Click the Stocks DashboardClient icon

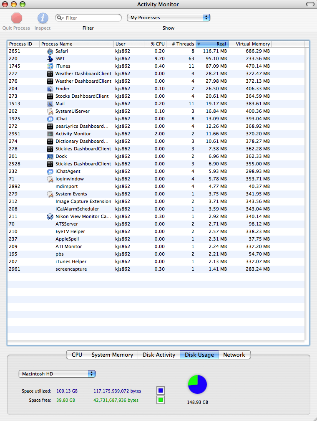tap(50, 96)
